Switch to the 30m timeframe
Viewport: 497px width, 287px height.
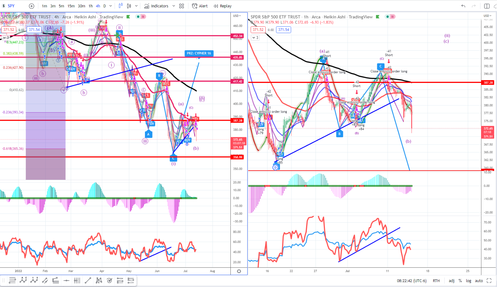pyautogui.click(x=82, y=6)
